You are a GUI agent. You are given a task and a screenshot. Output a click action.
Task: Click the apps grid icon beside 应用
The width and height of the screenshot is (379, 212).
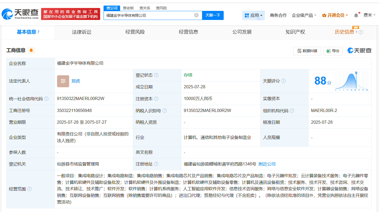click(x=247, y=15)
